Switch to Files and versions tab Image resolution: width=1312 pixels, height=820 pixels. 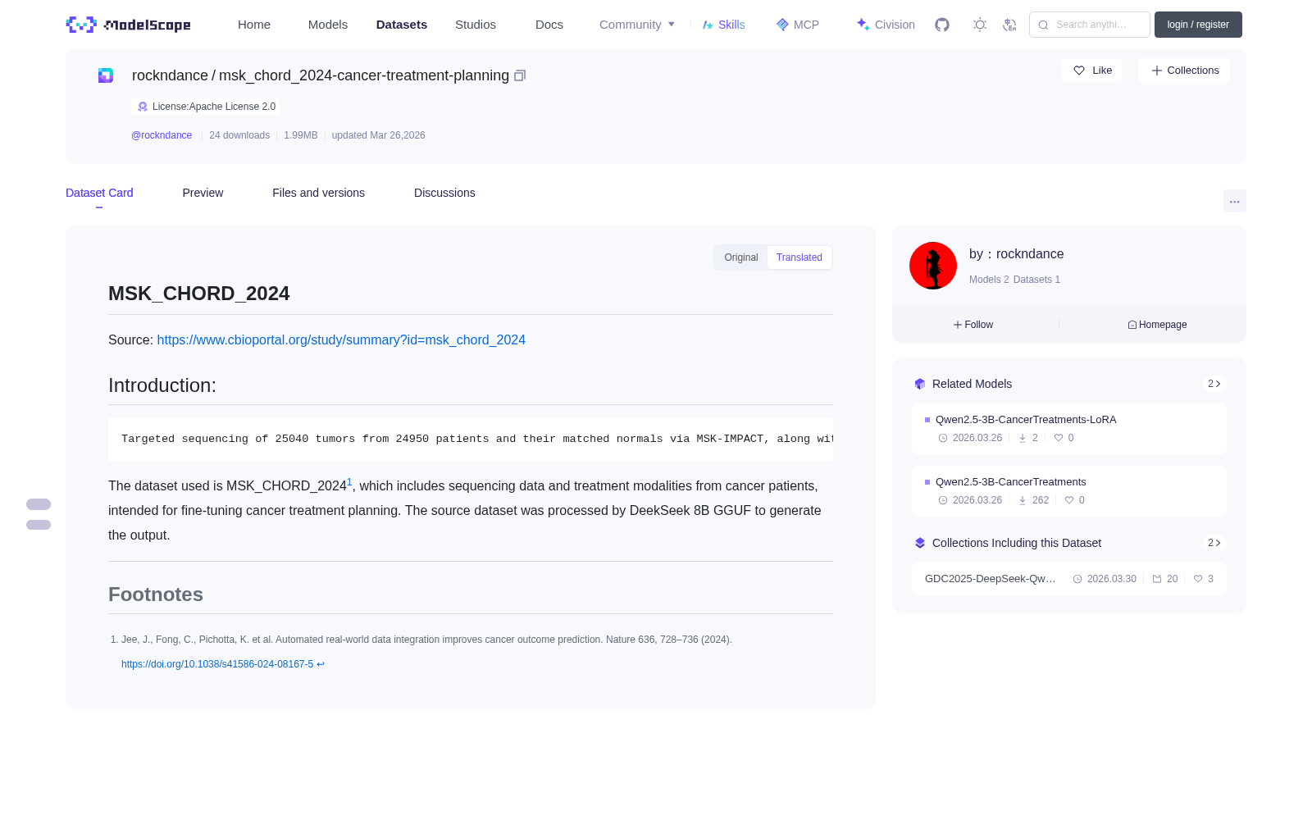point(318,193)
